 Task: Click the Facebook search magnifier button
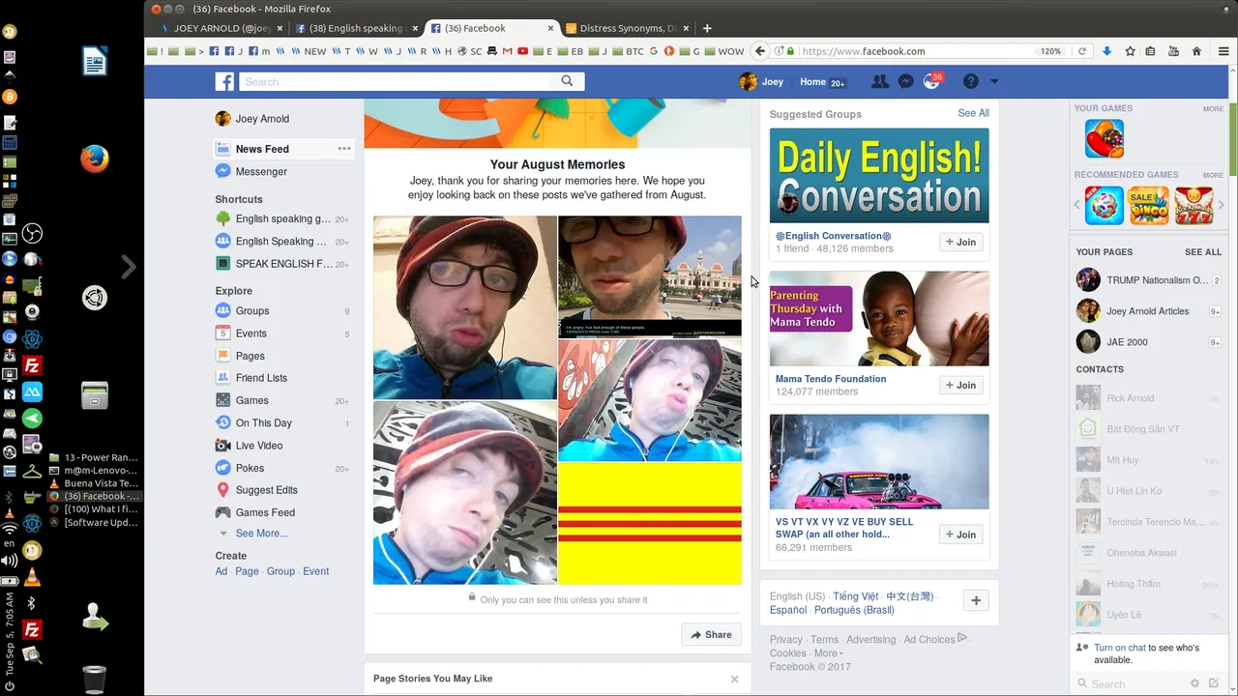pyautogui.click(x=567, y=81)
